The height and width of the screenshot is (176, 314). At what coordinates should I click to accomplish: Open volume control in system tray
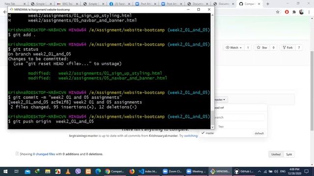pyautogui.click(x=276, y=172)
